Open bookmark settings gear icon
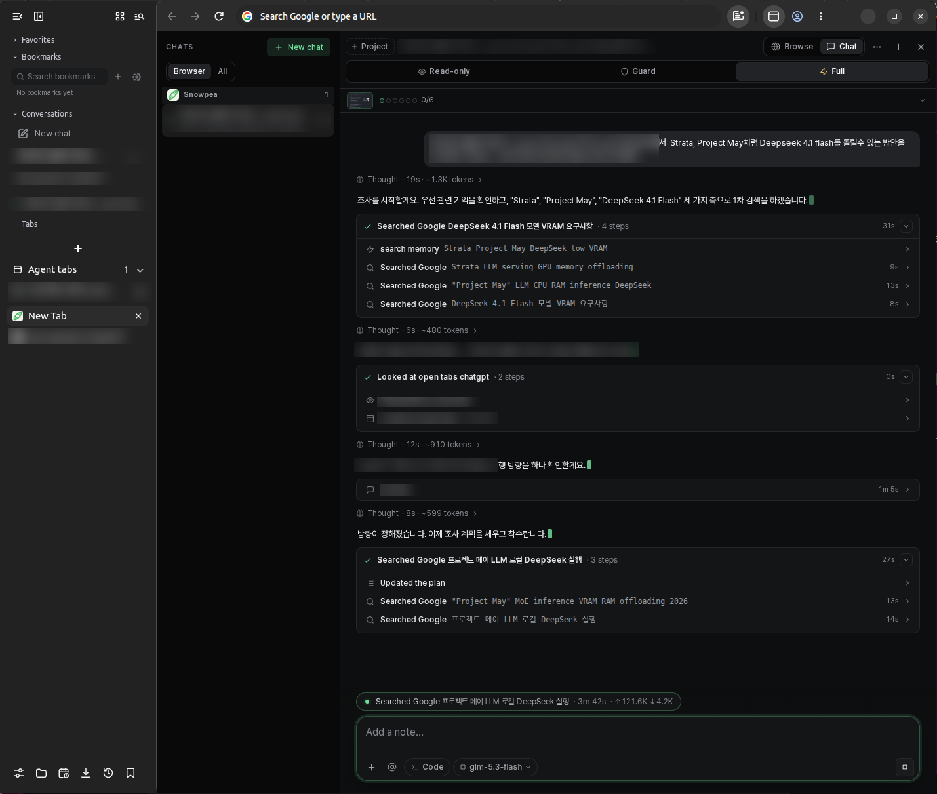Image resolution: width=937 pixels, height=794 pixels. coord(137,77)
